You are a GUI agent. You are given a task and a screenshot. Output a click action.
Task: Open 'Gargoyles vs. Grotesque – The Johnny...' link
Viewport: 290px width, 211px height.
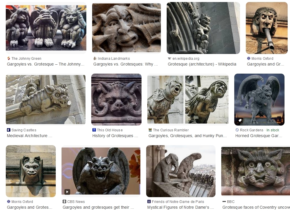[x=46, y=64]
